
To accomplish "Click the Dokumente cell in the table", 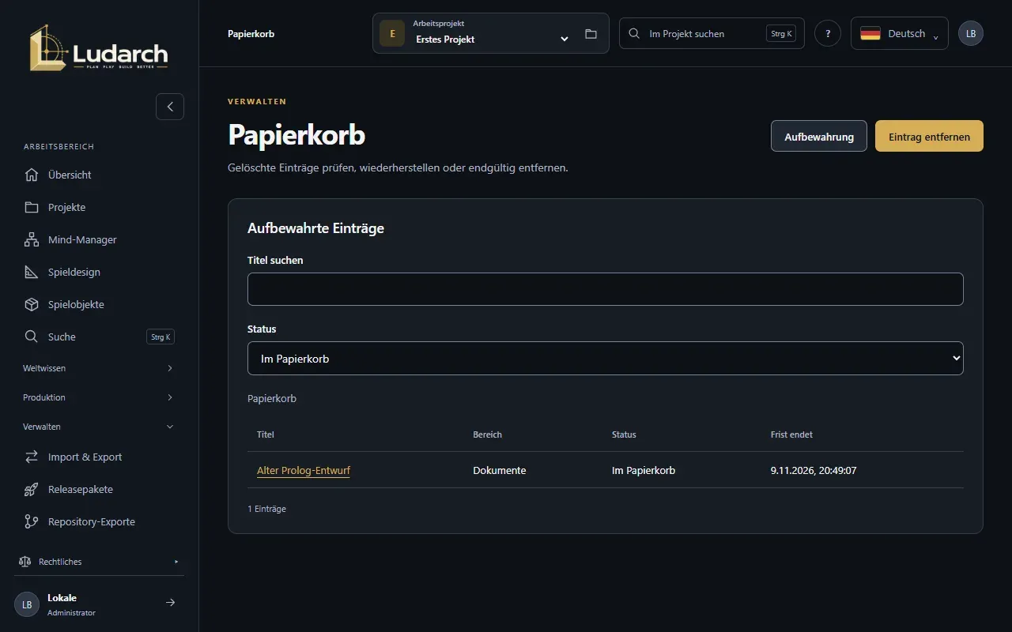I will 500,470.
